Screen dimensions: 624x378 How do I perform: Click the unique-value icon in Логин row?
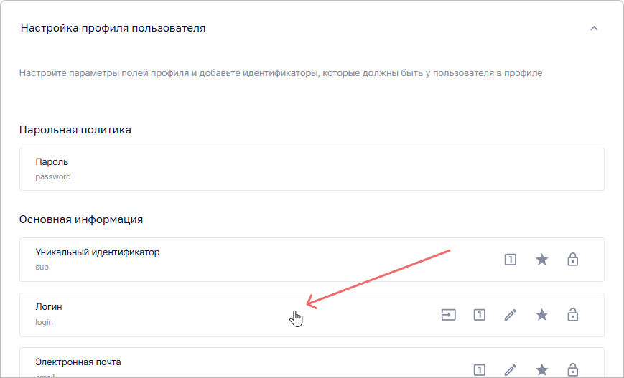click(480, 314)
